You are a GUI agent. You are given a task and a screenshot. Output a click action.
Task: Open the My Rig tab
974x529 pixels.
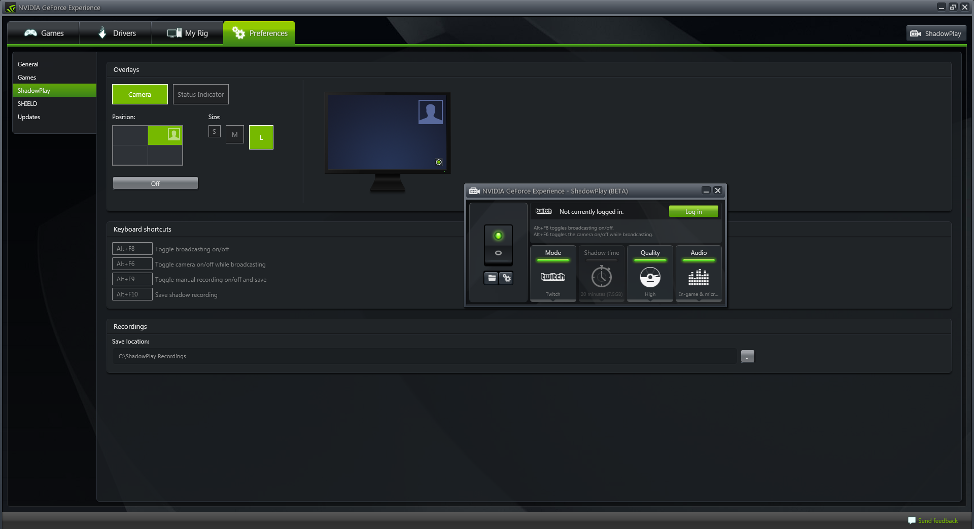(187, 33)
